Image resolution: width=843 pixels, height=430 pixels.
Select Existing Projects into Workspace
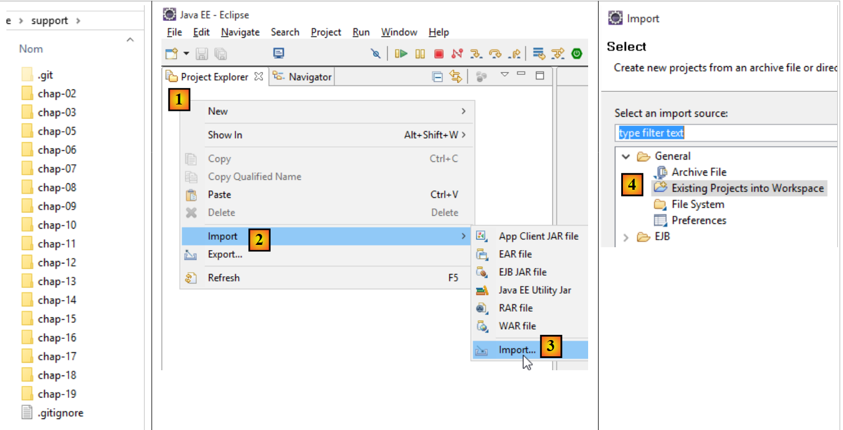[747, 188]
